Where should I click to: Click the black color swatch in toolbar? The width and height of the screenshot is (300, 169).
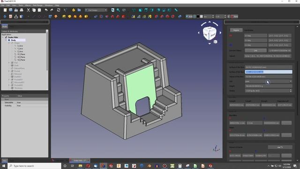198,16
